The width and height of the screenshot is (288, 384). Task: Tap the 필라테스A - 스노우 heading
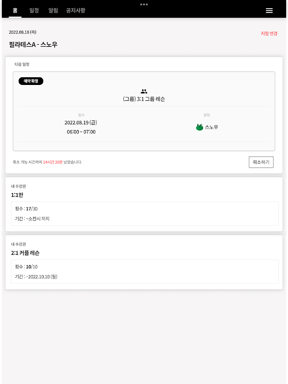33,45
